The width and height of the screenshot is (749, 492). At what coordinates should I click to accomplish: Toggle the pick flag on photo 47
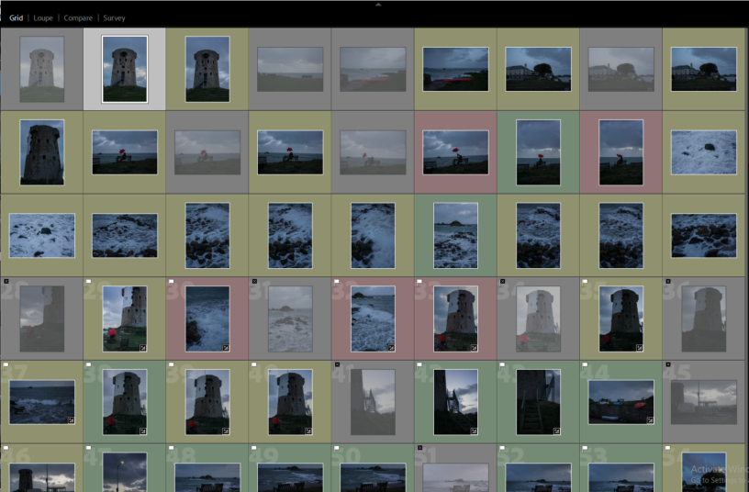pos(89,448)
